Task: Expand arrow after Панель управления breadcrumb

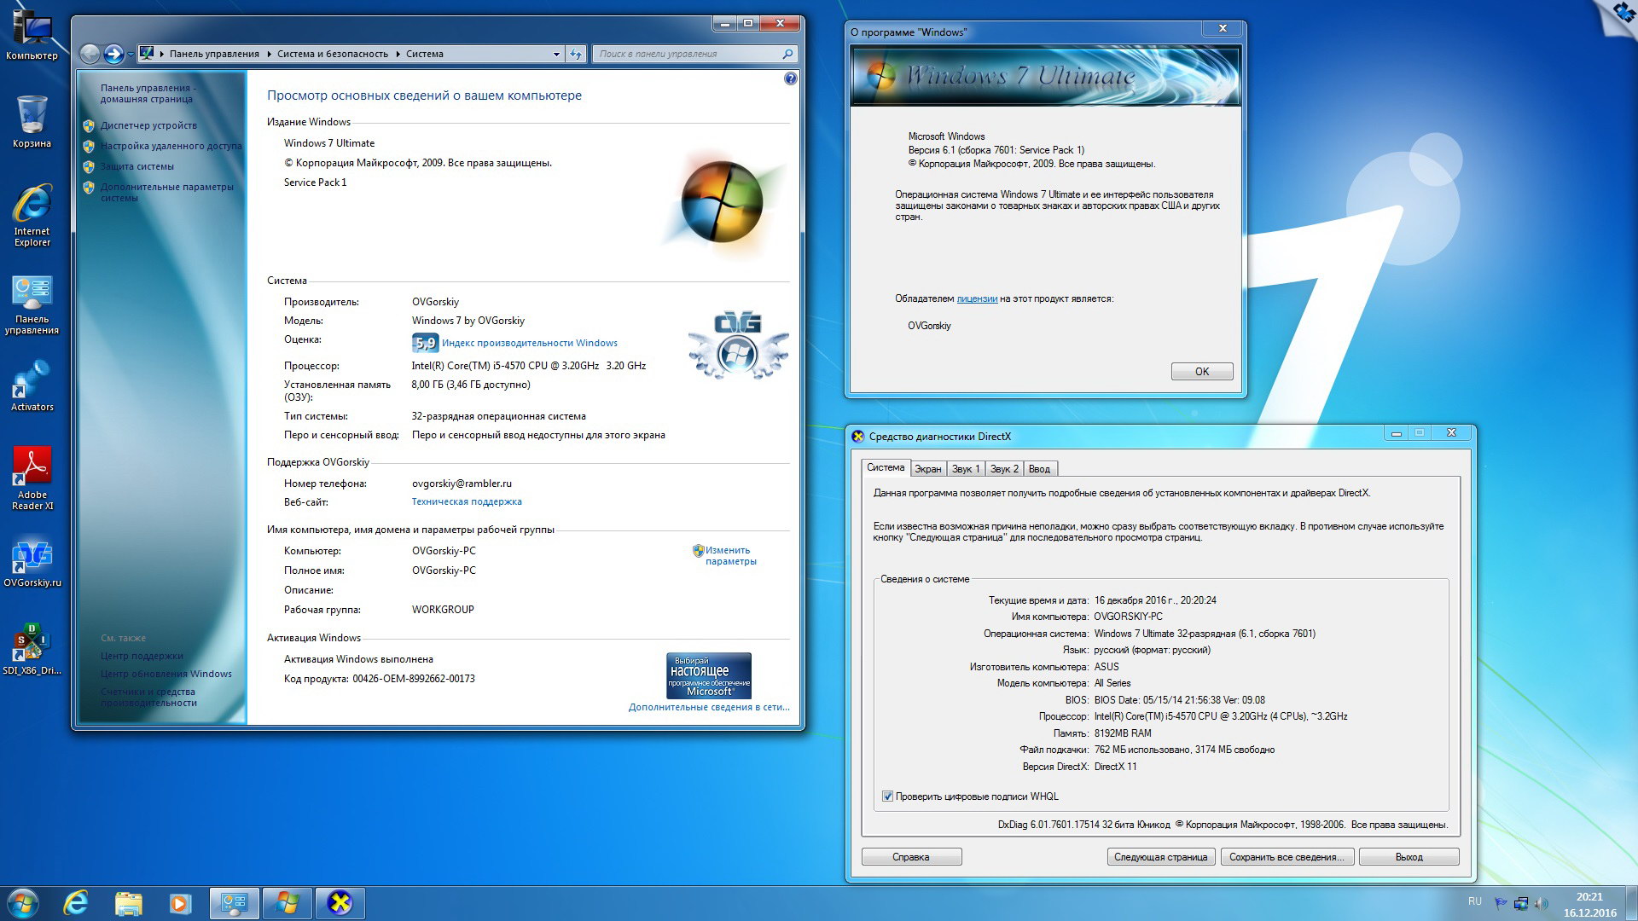Action: 268,54
